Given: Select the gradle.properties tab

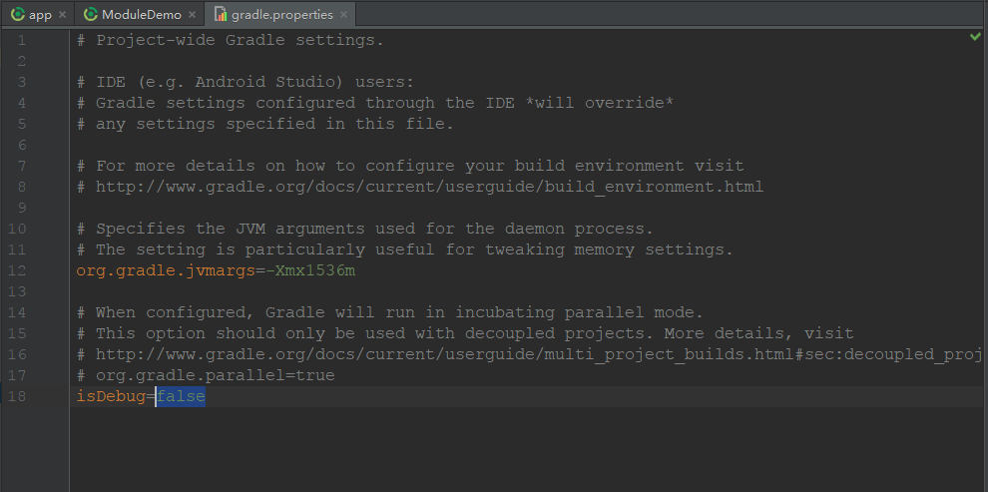Looking at the screenshot, I should pos(282,14).
